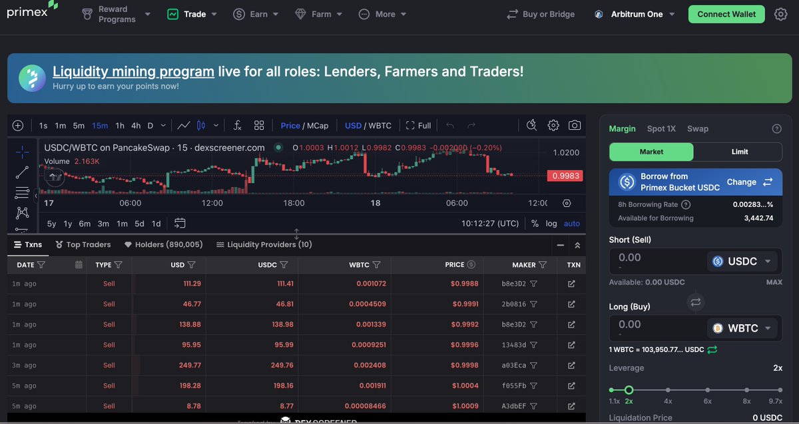This screenshot has width=799, height=424.
Task: Click the Primex logo
Action: click(x=33, y=11)
